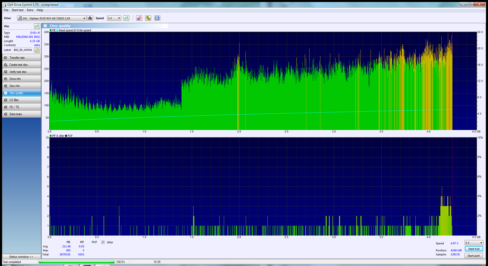Select Transfer rate in the sidebar
Screen dimensions: 488x266
tap(22, 58)
